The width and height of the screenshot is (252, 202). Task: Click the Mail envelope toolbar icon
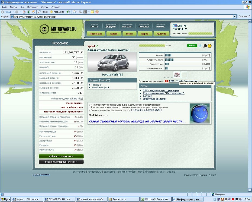pyautogui.click(x=74, y=12)
